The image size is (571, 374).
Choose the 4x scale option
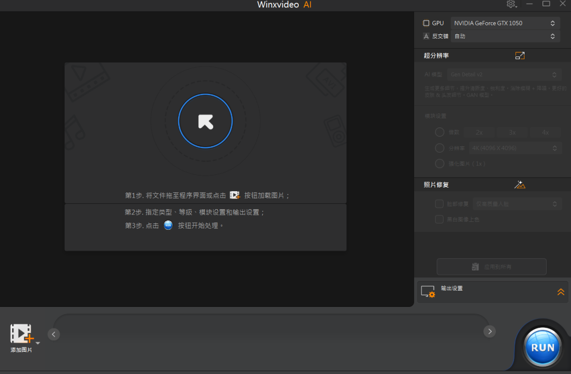545,133
